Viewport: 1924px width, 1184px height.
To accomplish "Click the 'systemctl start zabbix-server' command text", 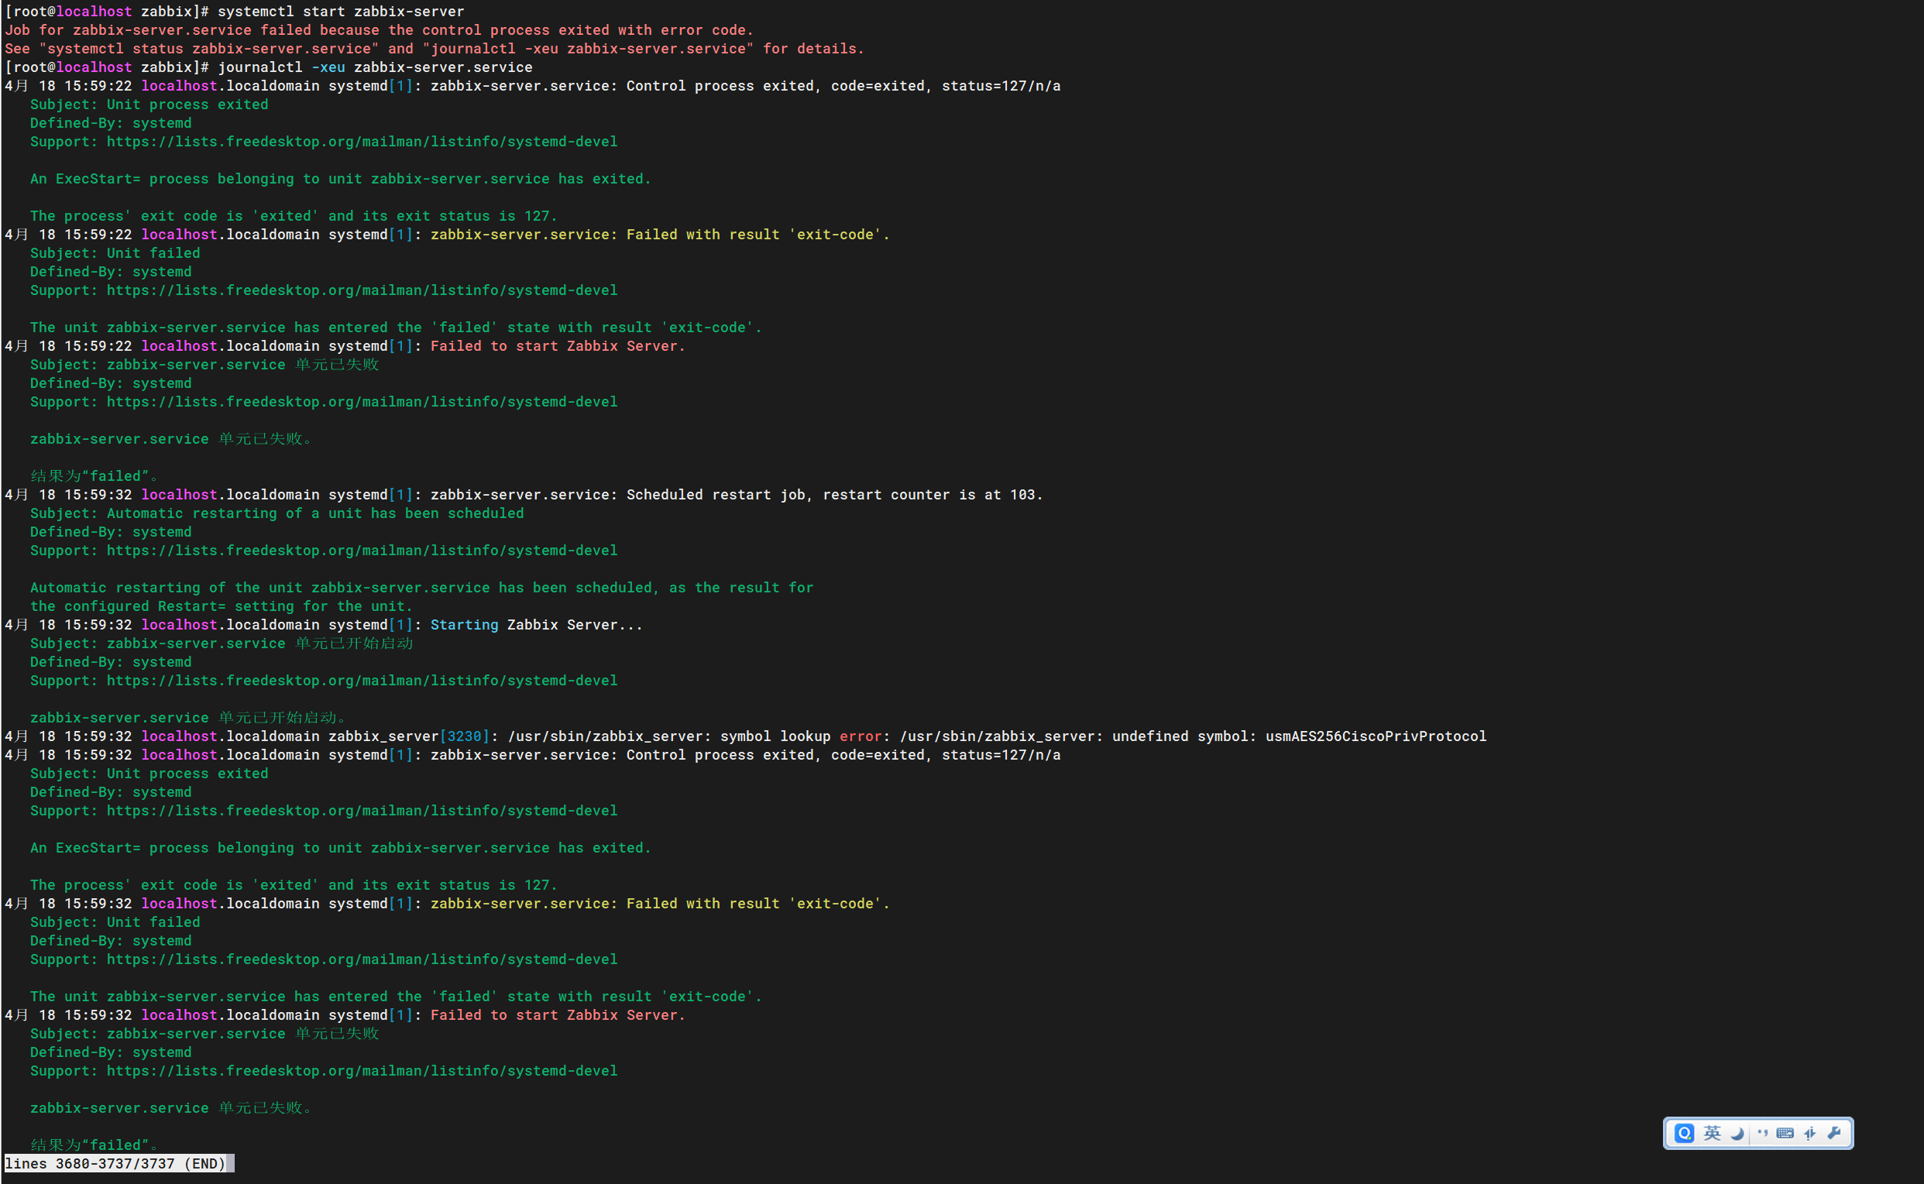I will pos(341,12).
